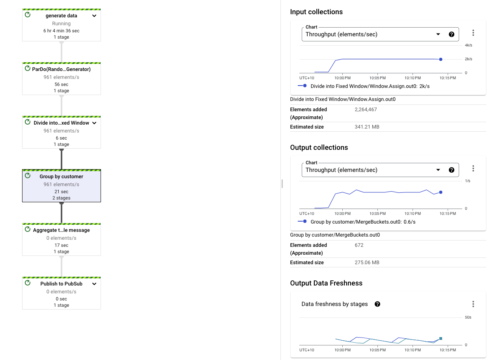
Task: Expand the Divide into Fixed Window step
Action: [94, 123]
